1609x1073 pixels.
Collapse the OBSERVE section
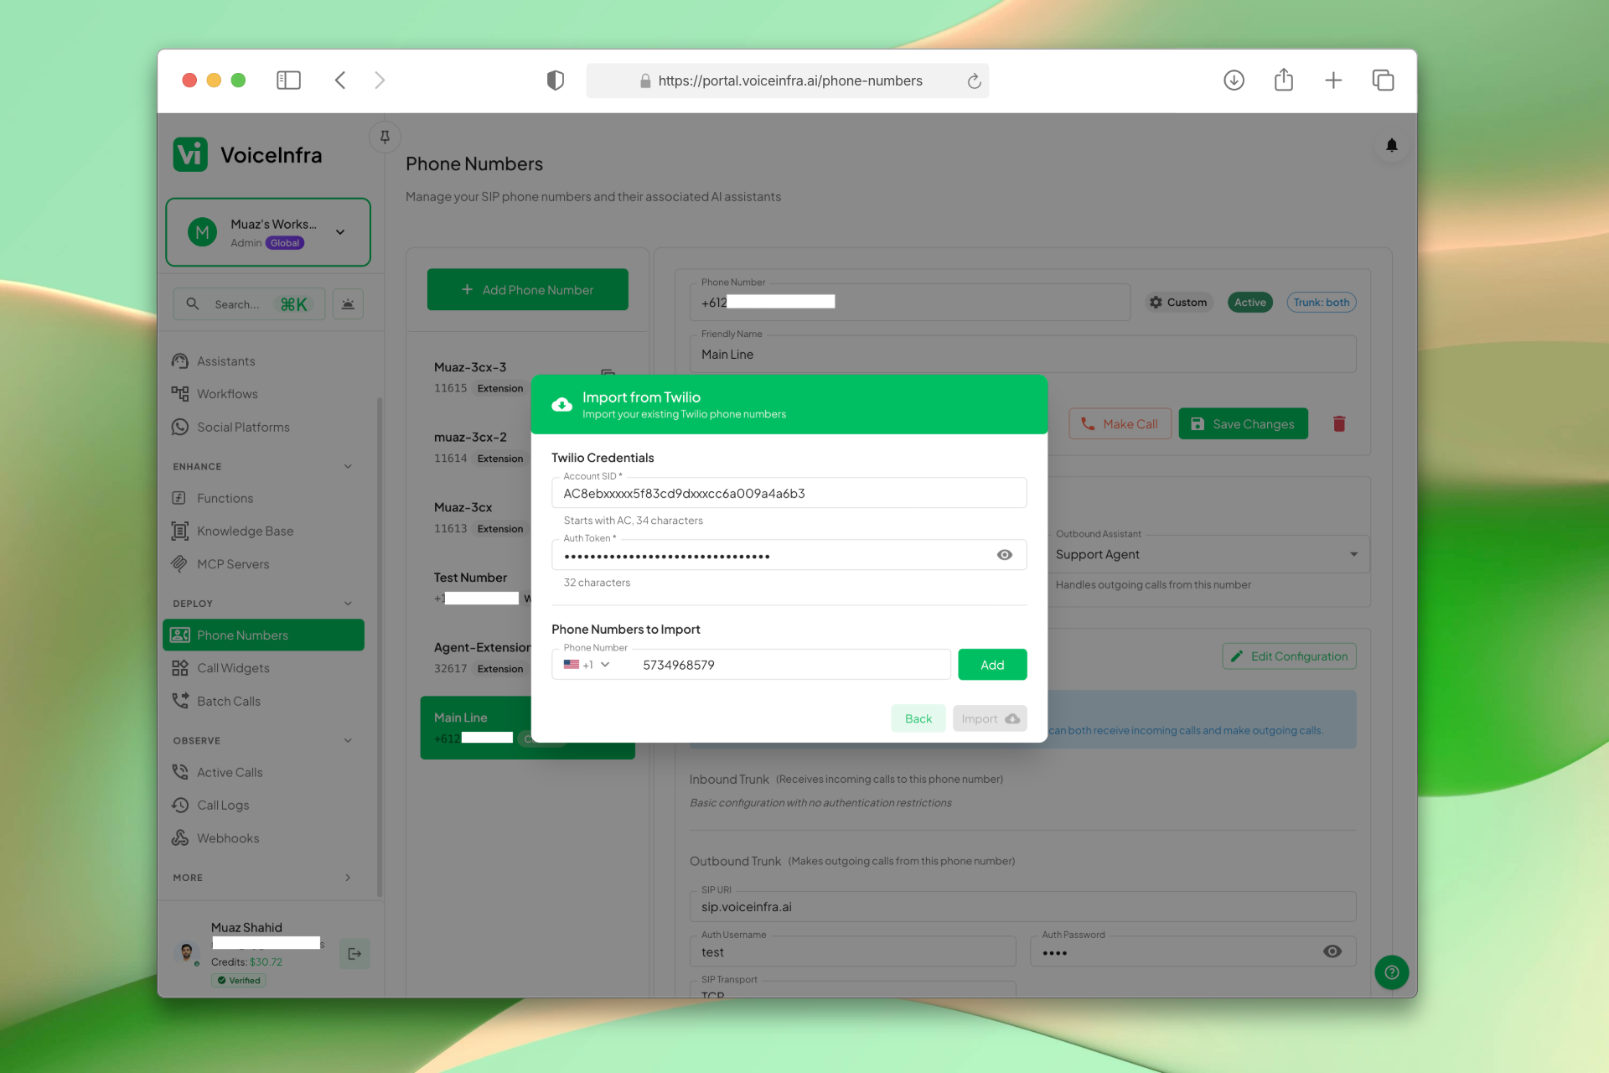click(348, 741)
